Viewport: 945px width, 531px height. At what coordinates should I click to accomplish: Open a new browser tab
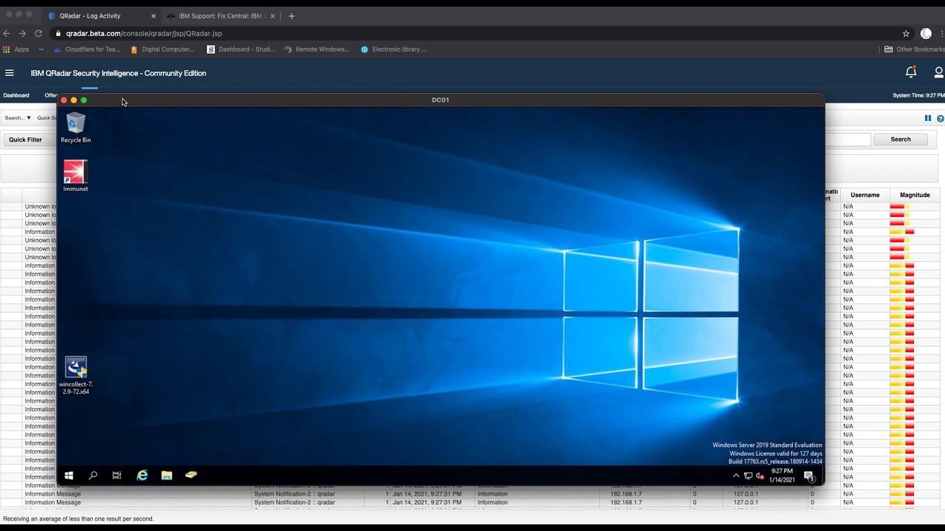(x=292, y=15)
